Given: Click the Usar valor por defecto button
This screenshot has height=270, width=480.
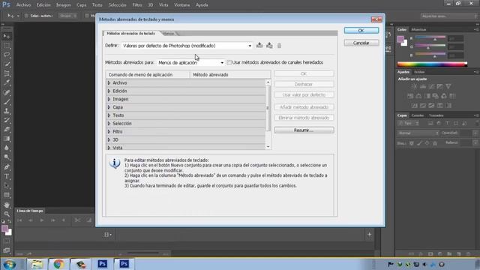Looking at the screenshot, I should [304, 95].
